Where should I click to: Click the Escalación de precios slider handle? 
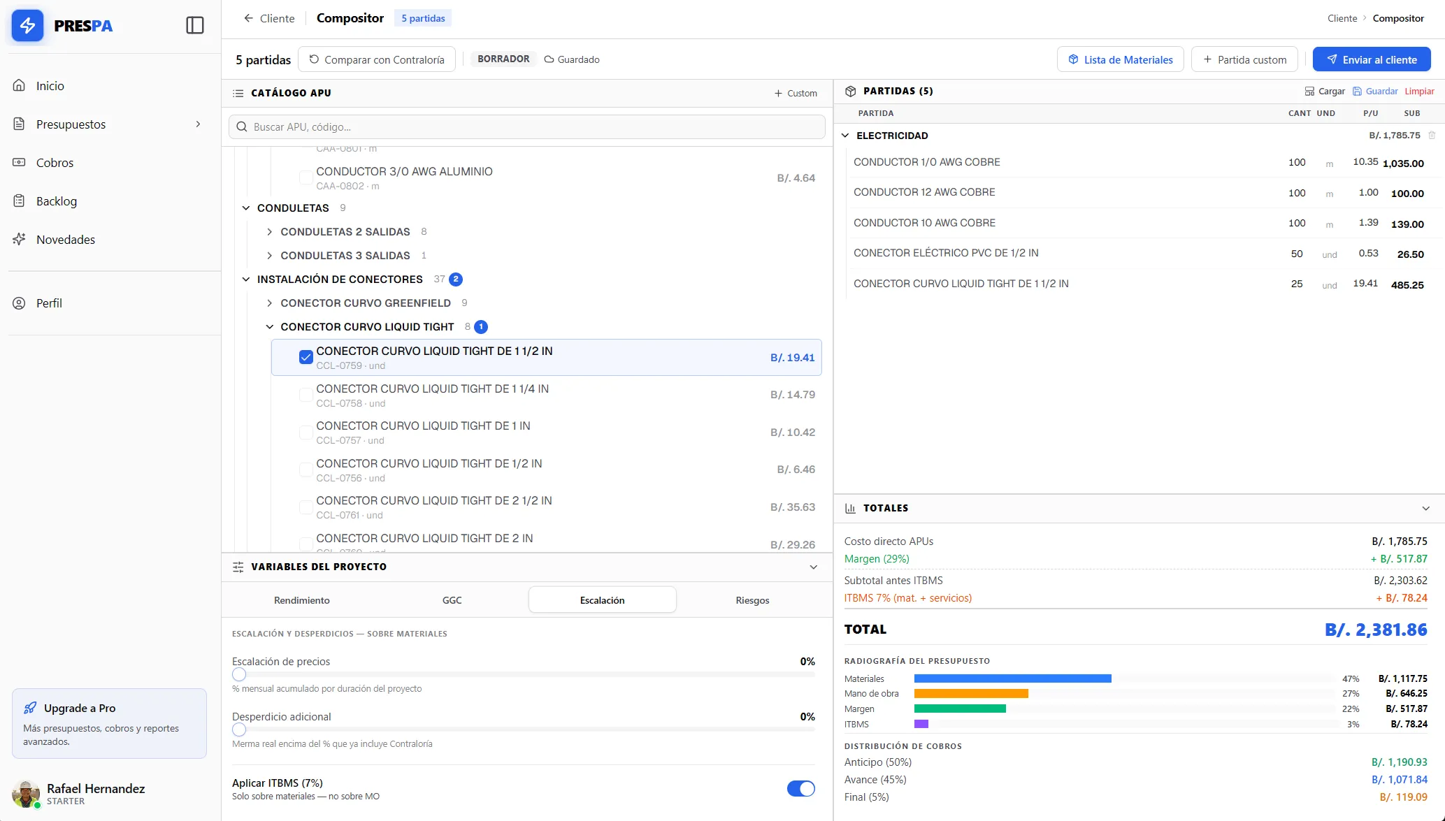tap(239, 675)
